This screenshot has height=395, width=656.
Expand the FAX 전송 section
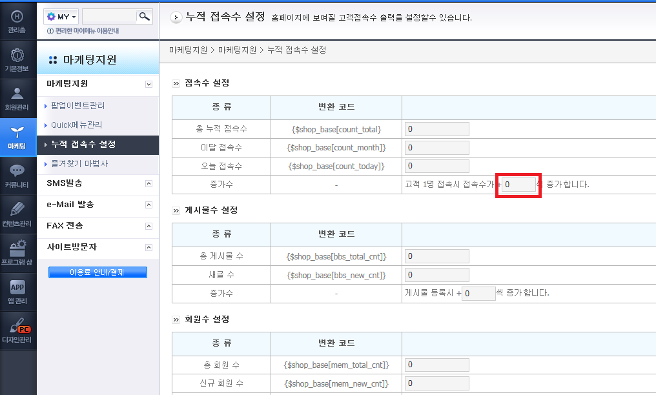click(x=149, y=226)
